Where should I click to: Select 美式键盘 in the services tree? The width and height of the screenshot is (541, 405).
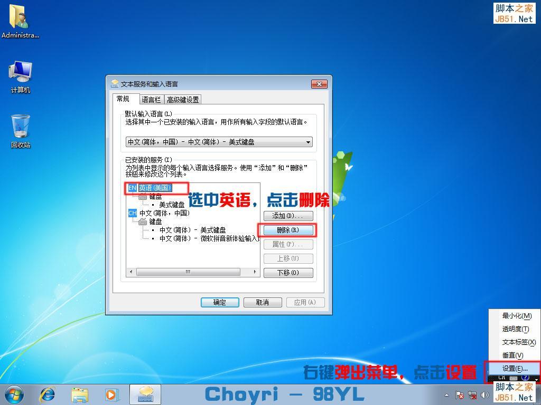tap(172, 205)
